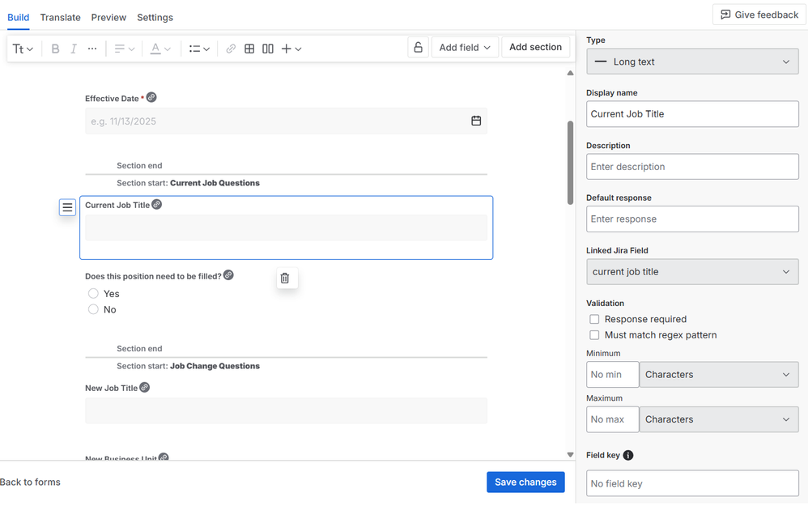Insert a link using the chain icon
808x506 pixels.
231,48
